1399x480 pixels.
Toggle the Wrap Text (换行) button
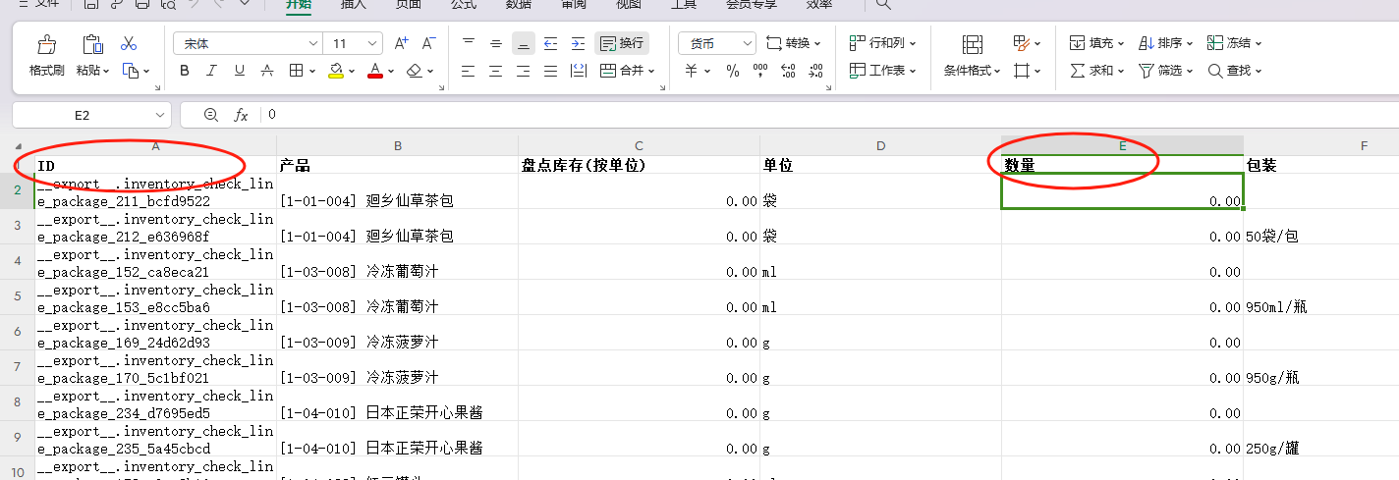(x=622, y=43)
